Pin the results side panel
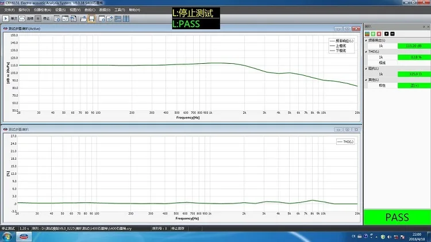This screenshot has width=431, height=242. [x=424, y=26]
